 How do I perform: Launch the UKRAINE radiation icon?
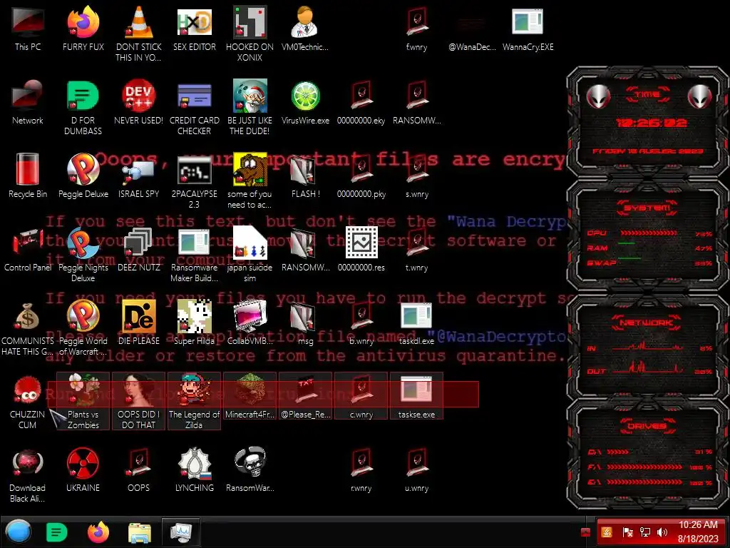click(x=83, y=470)
